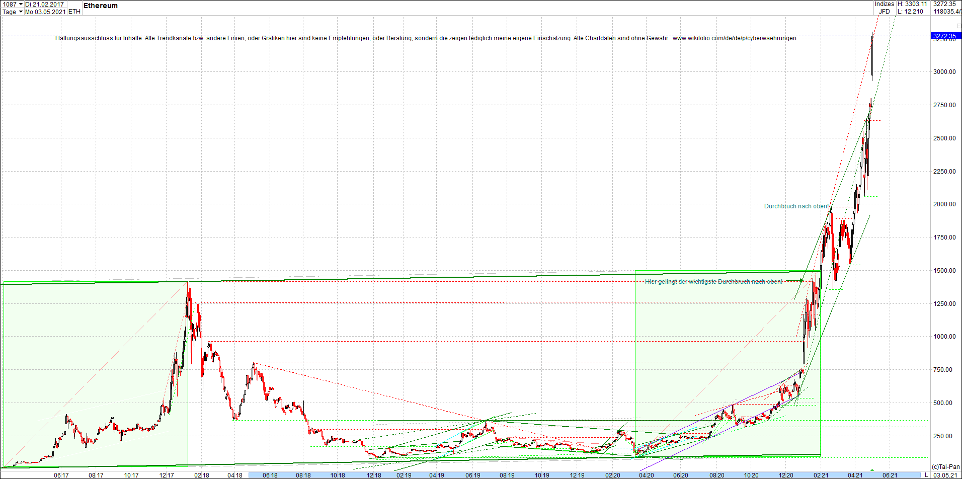This screenshot has height=479, width=962.
Task: Select the ETH ticker symbol
Action: coord(74,12)
